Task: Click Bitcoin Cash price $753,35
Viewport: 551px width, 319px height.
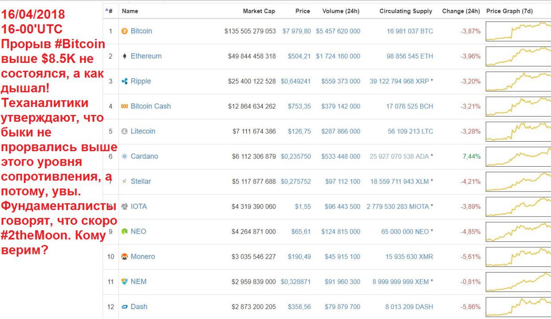Action: point(299,106)
